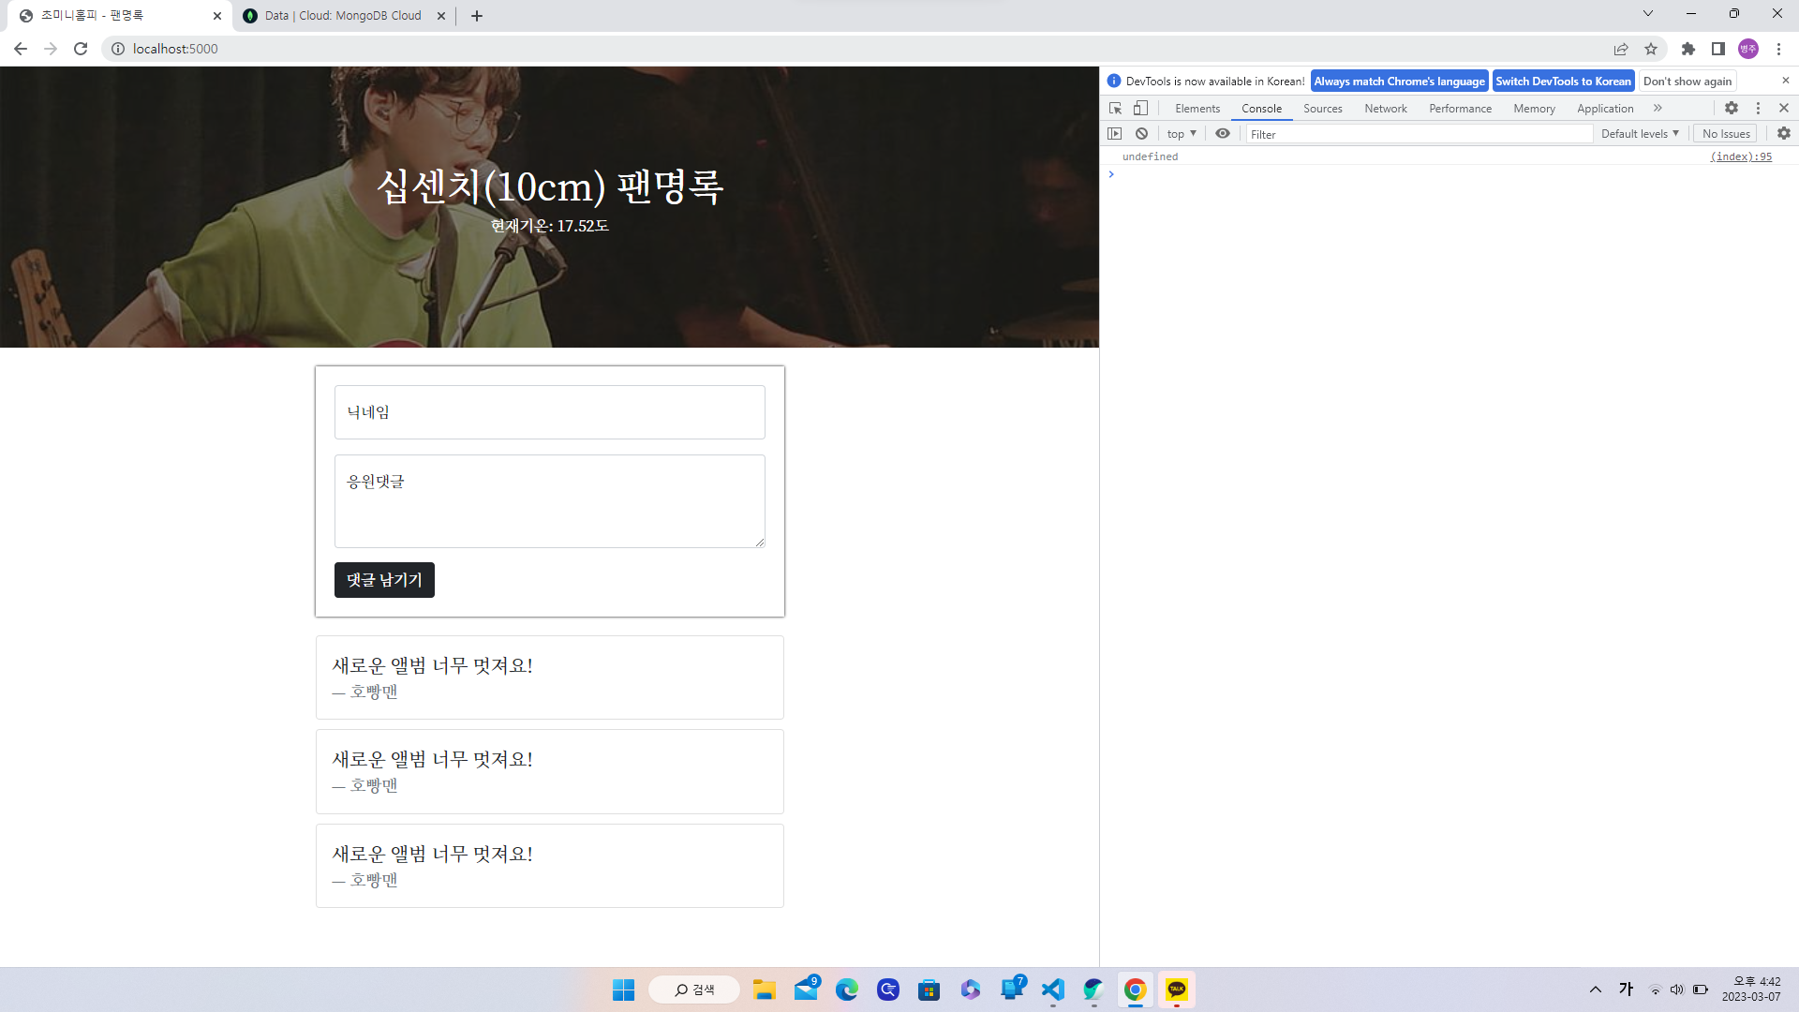The width and height of the screenshot is (1799, 1012).
Task: Open DevTools customize three-dot menu
Action: [x=1758, y=109]
